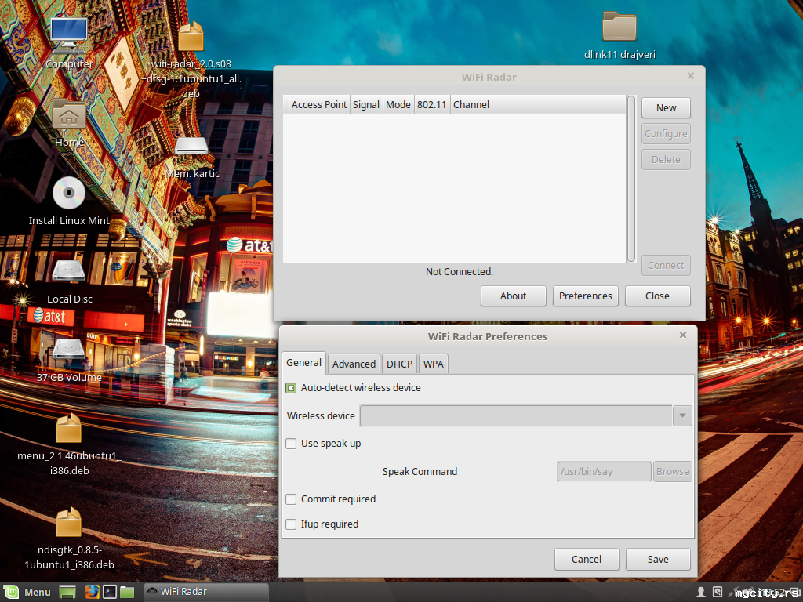Select the 37 GB Volume drive icon
Viewport: 803px width, 602px height.
pos(69,350)
